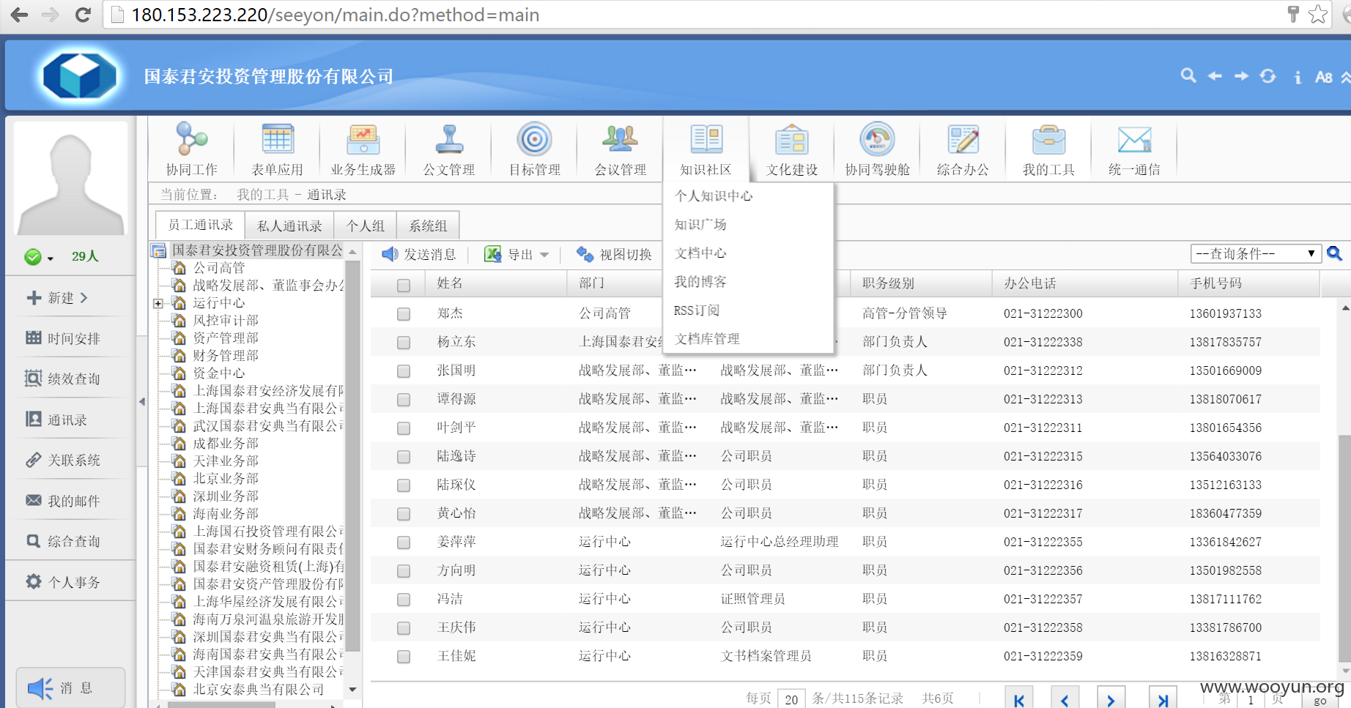This screenshot has height=708, width=1351.
Task: Select RSS订阅 from the dropdown menu
Action: 696,310
